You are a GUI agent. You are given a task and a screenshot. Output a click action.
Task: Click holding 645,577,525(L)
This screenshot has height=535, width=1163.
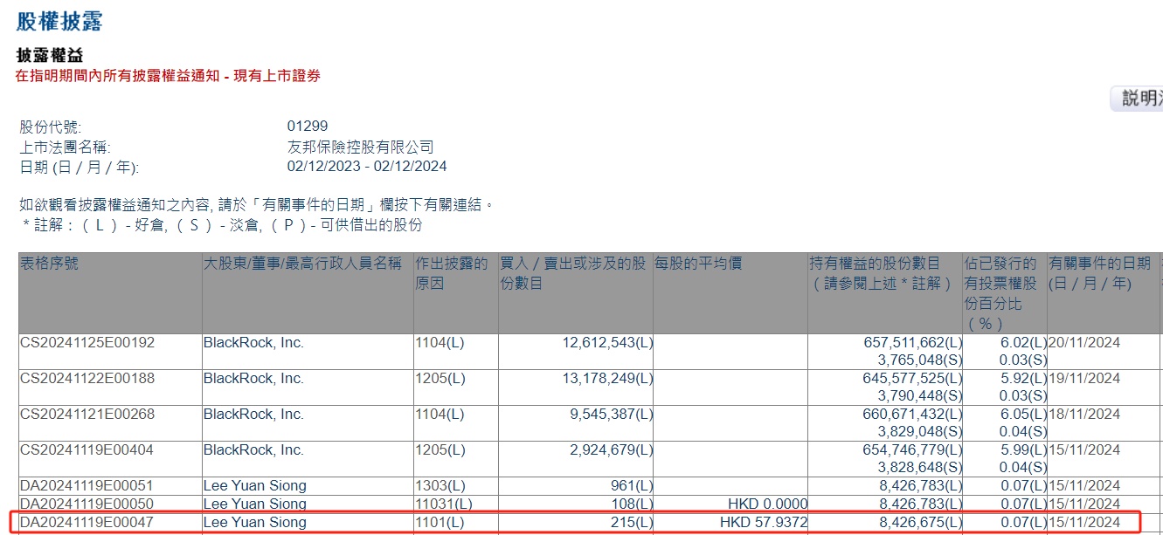913,379
